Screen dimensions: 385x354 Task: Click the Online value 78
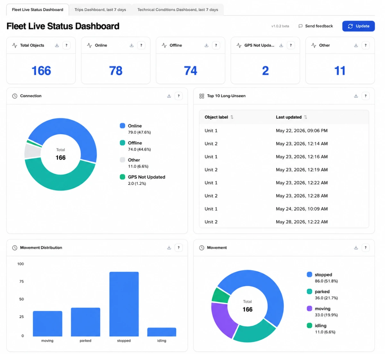click(116, 71)
